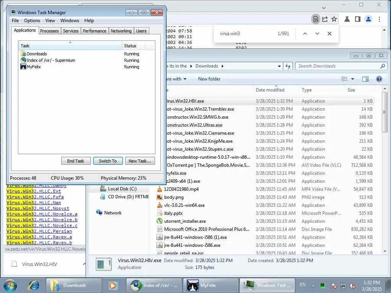Click the find-in-page search icon in browser toolbar

point(316,19)
